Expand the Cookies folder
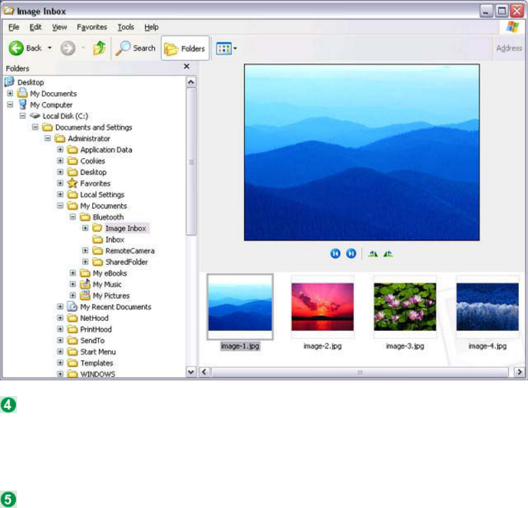528x508 pixels. [x=60, y=161]
